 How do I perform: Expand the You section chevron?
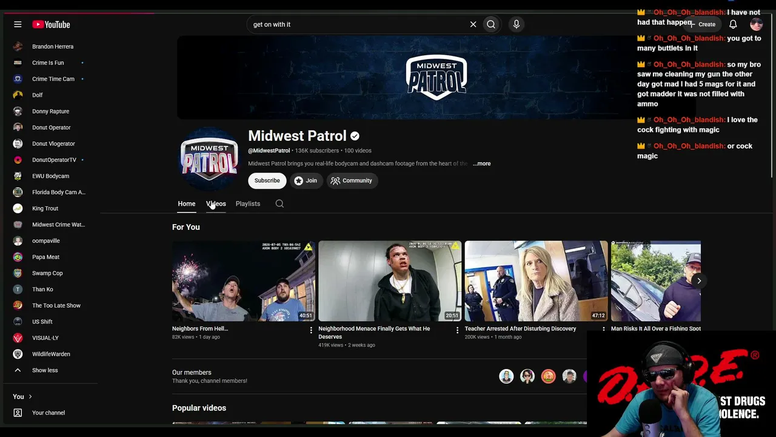pos(30,396)
